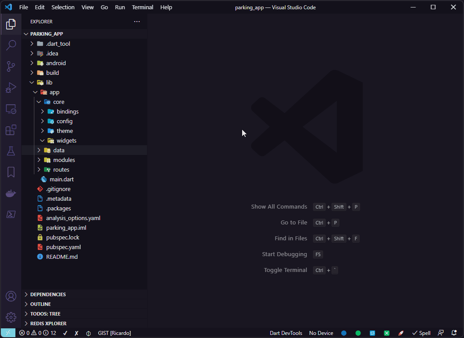Click the green X square status icon
Viewport: 464px width, 338px height.
coord(387,333)
